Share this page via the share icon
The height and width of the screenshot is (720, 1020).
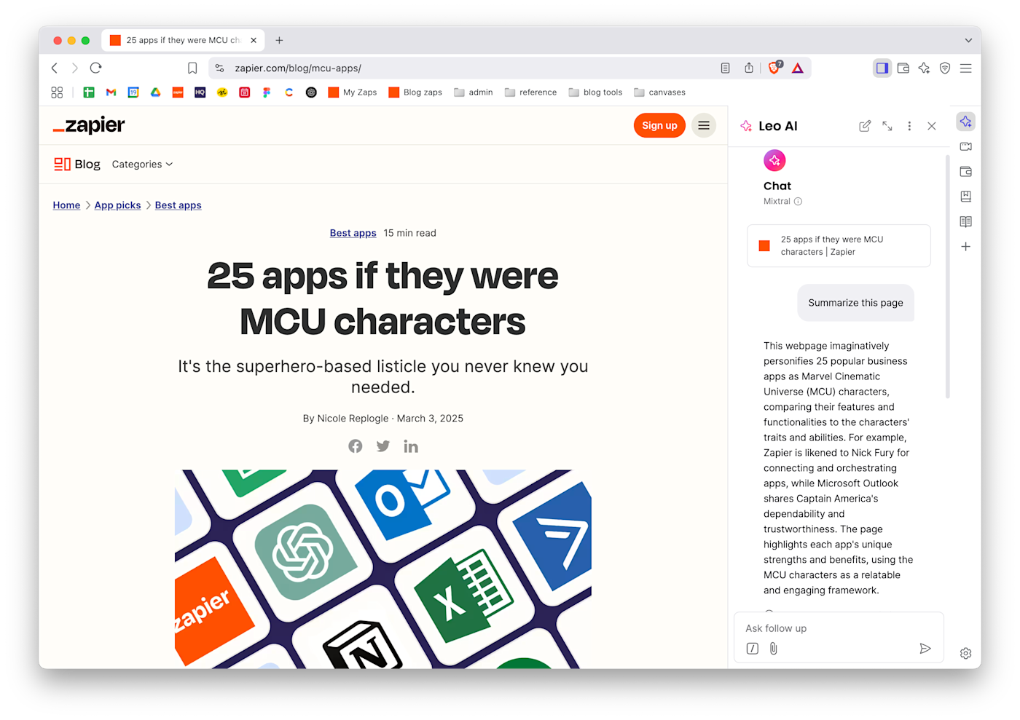pyautogui.click(x=749, y=68)
